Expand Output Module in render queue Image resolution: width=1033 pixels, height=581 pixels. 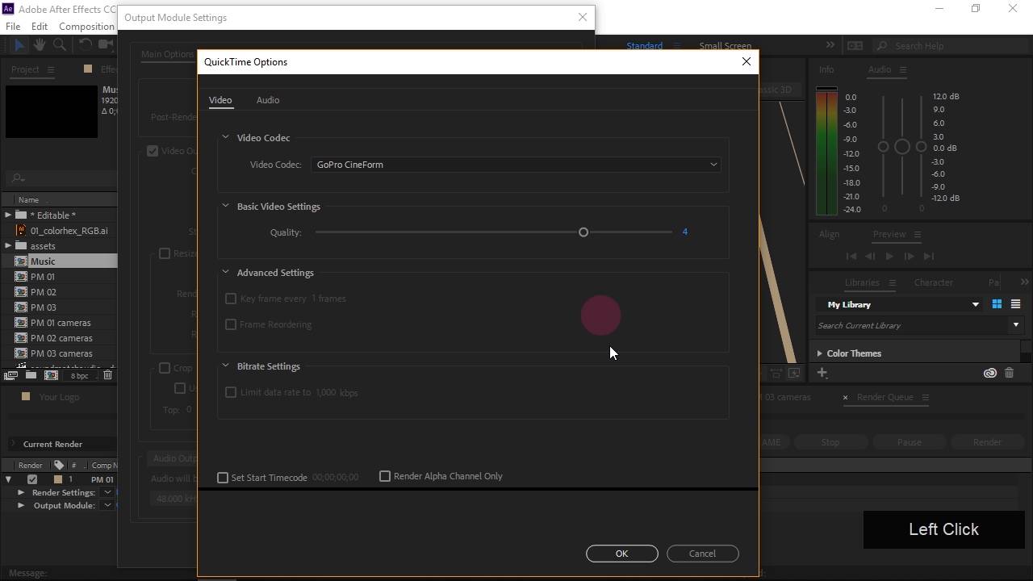point(21,505)
